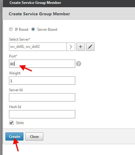
Task: Select the IP Based radio button
Action: click(x=11, y=29)
